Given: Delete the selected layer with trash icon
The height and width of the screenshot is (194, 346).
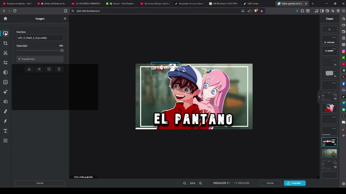Looking at the screenshot, I should 59,69.
